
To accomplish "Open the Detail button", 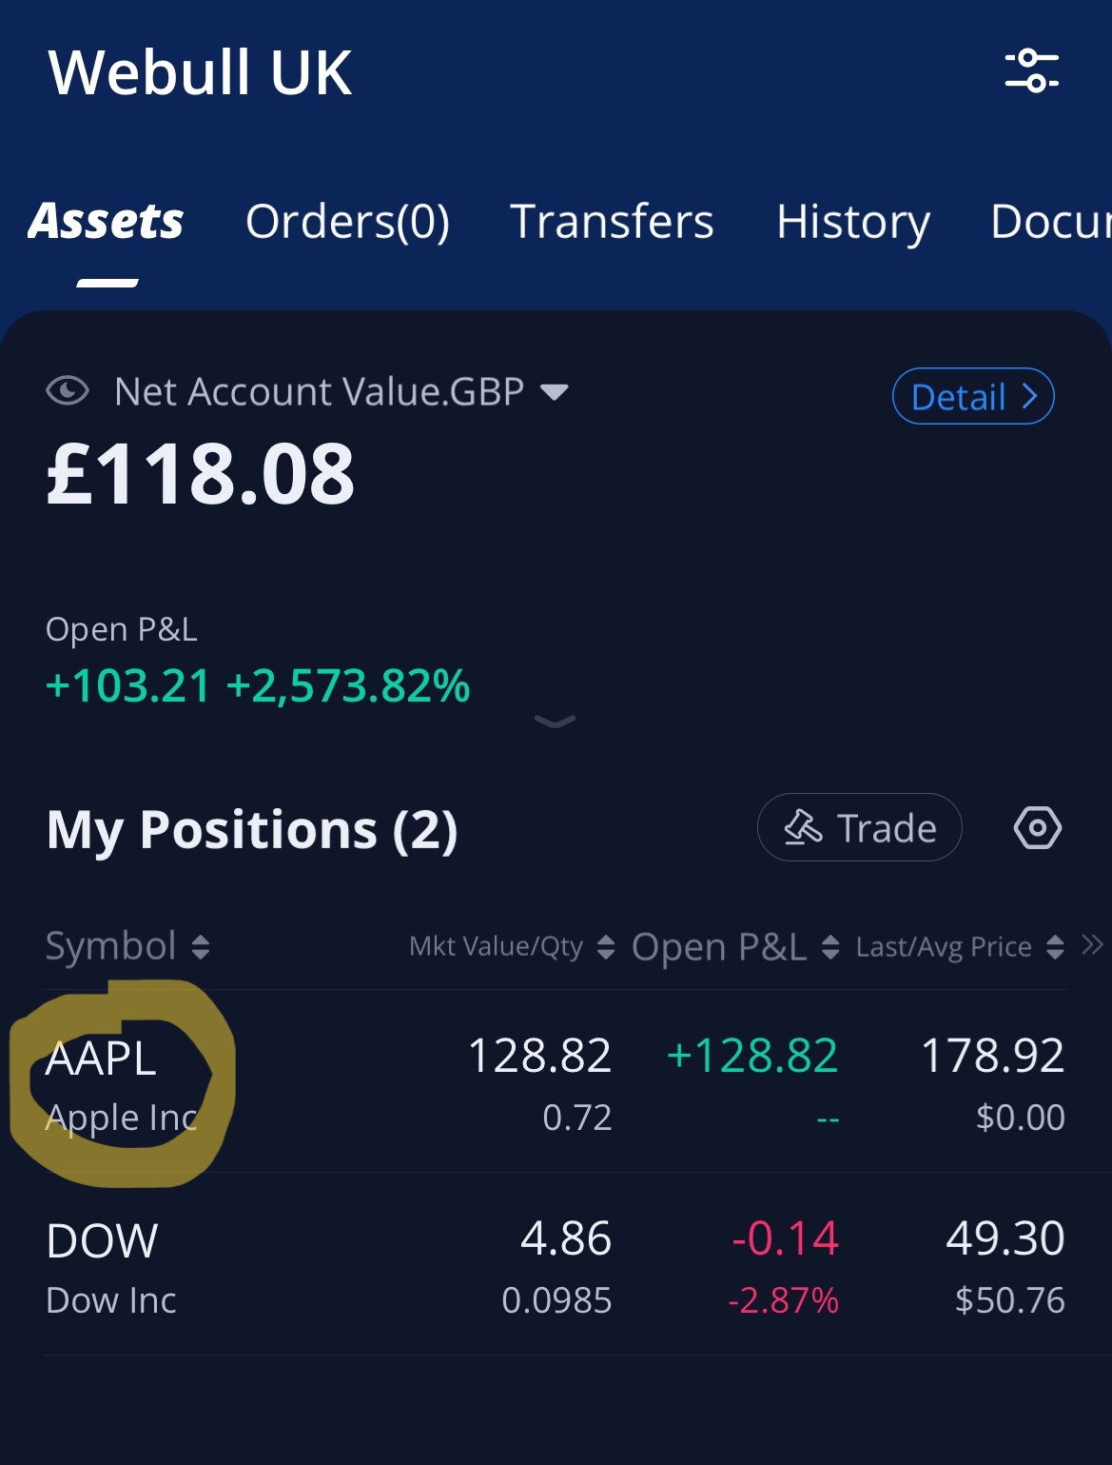I will (973, 396).
